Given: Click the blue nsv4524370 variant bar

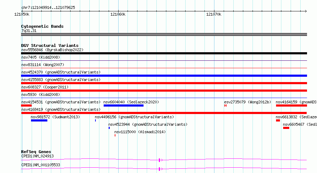Looking at the screenshot, I should 164,76.
